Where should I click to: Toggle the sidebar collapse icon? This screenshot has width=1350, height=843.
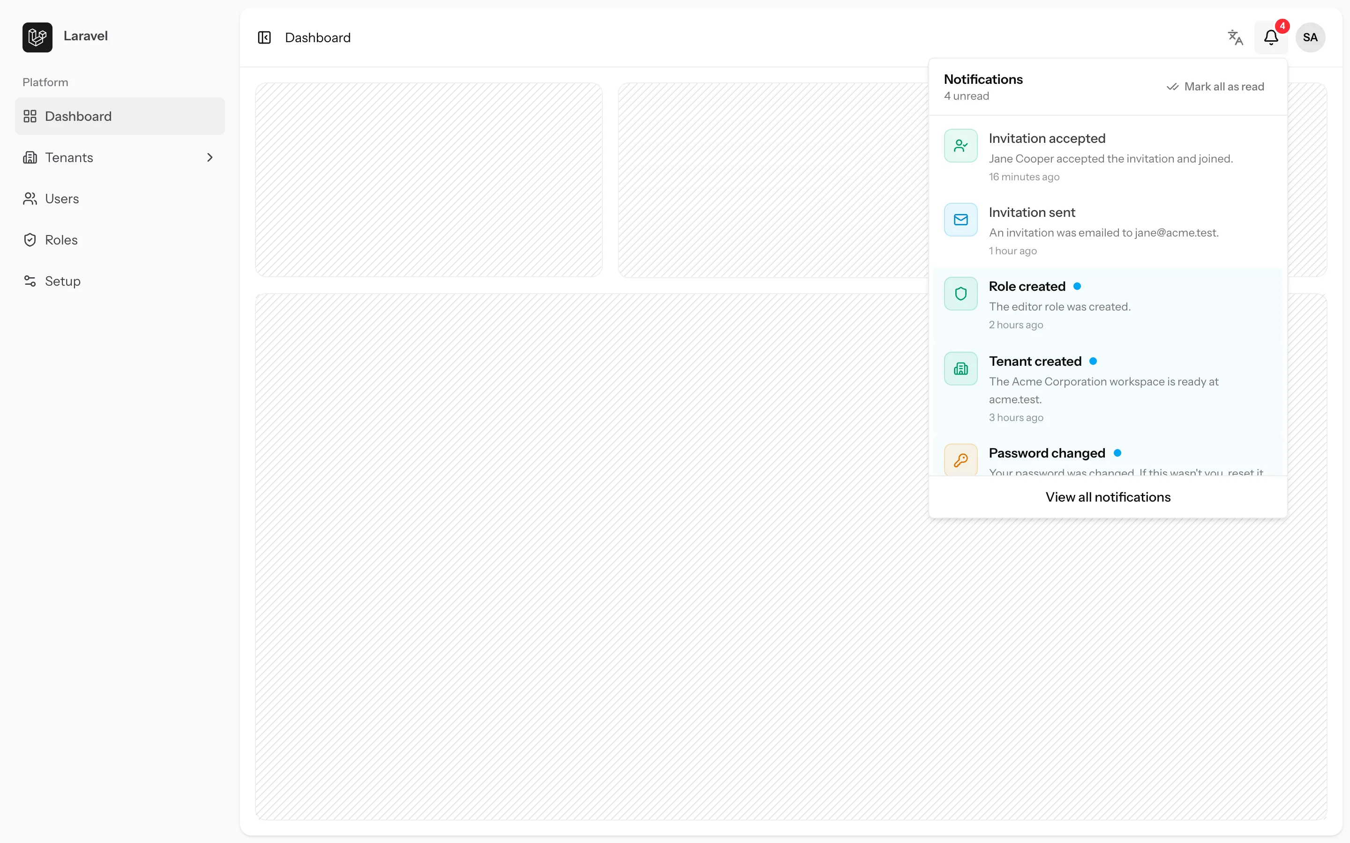(x=264, y=37)
